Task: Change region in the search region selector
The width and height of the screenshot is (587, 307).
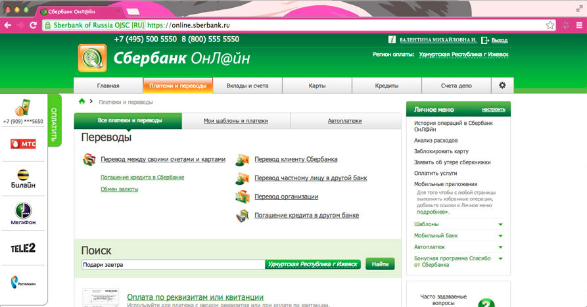Action: (x=313, y=264)
